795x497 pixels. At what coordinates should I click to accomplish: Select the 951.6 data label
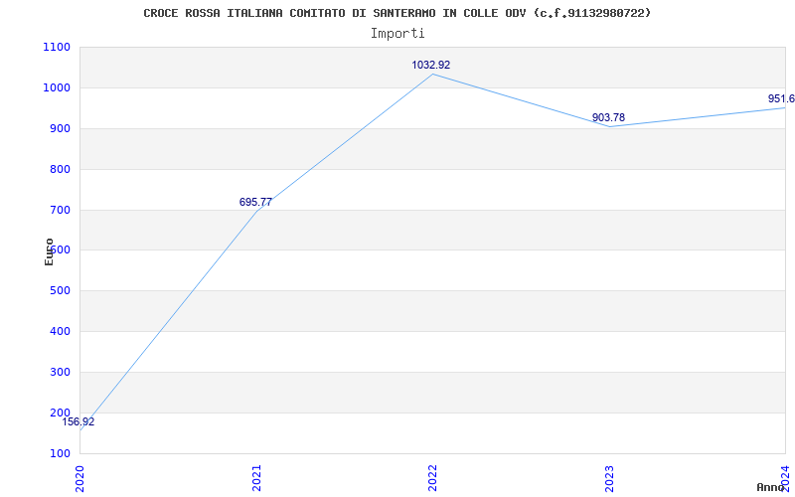781,98
